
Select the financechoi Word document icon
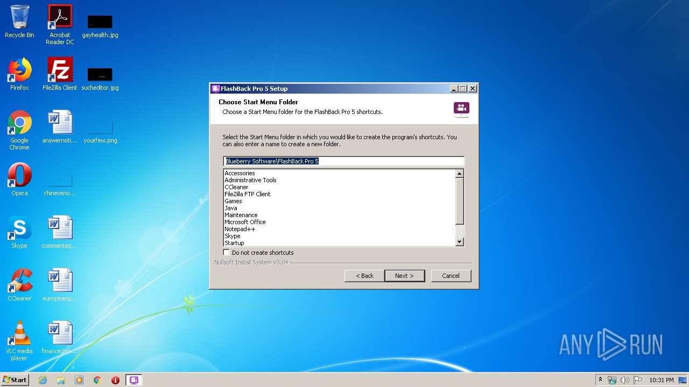[x=60, y=338]
